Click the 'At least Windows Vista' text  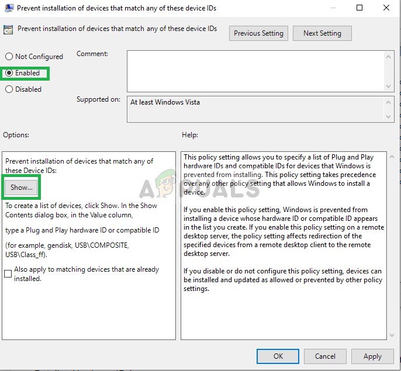(x=165, y=102)
